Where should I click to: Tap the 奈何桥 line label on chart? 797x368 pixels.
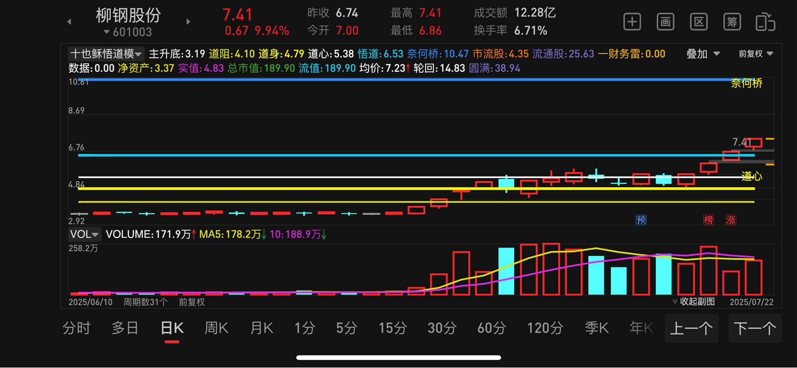pos(747,83)
